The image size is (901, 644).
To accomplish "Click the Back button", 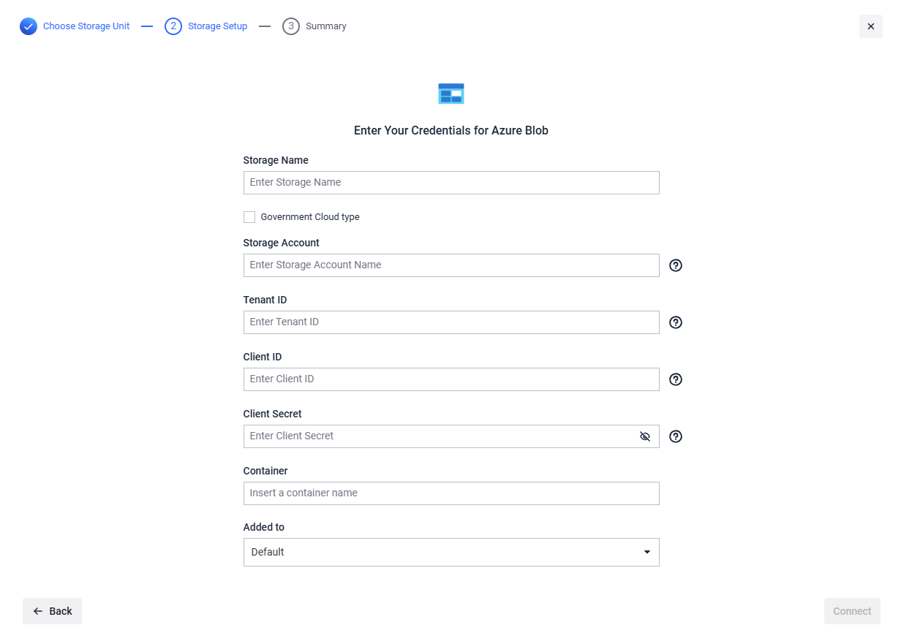I will point(52,611).
